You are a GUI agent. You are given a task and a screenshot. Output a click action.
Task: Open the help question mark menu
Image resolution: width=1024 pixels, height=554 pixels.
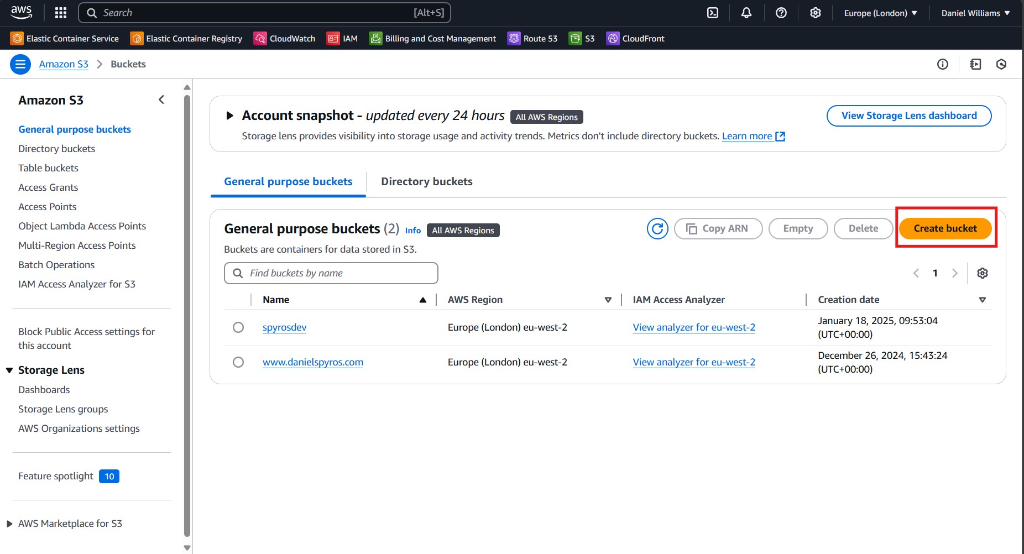(x=781, y=13)
